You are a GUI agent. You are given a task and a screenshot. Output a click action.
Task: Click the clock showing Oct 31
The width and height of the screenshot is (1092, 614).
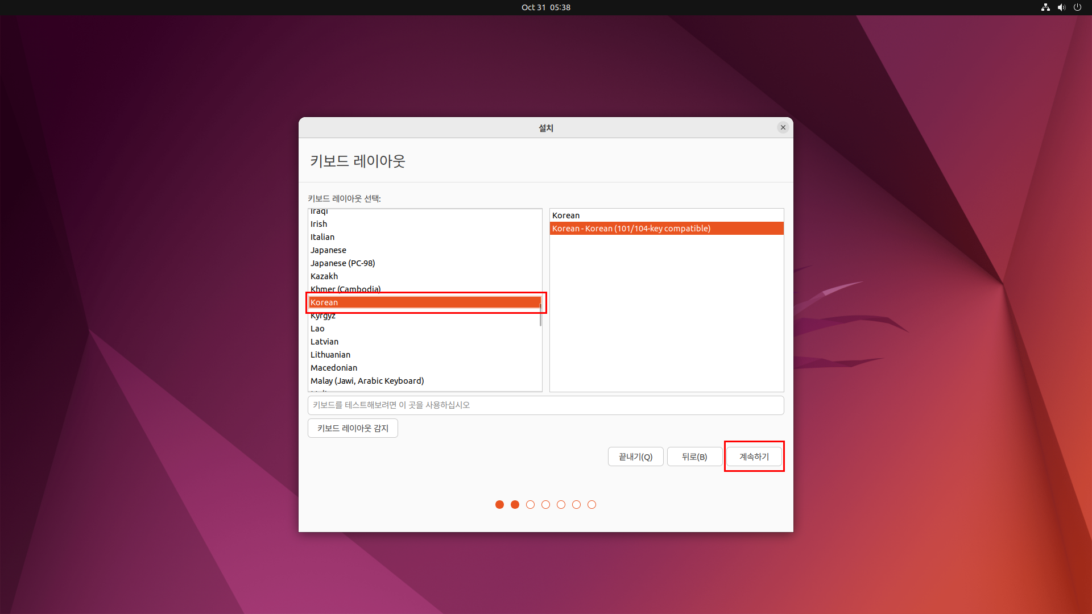coord(545,7)
